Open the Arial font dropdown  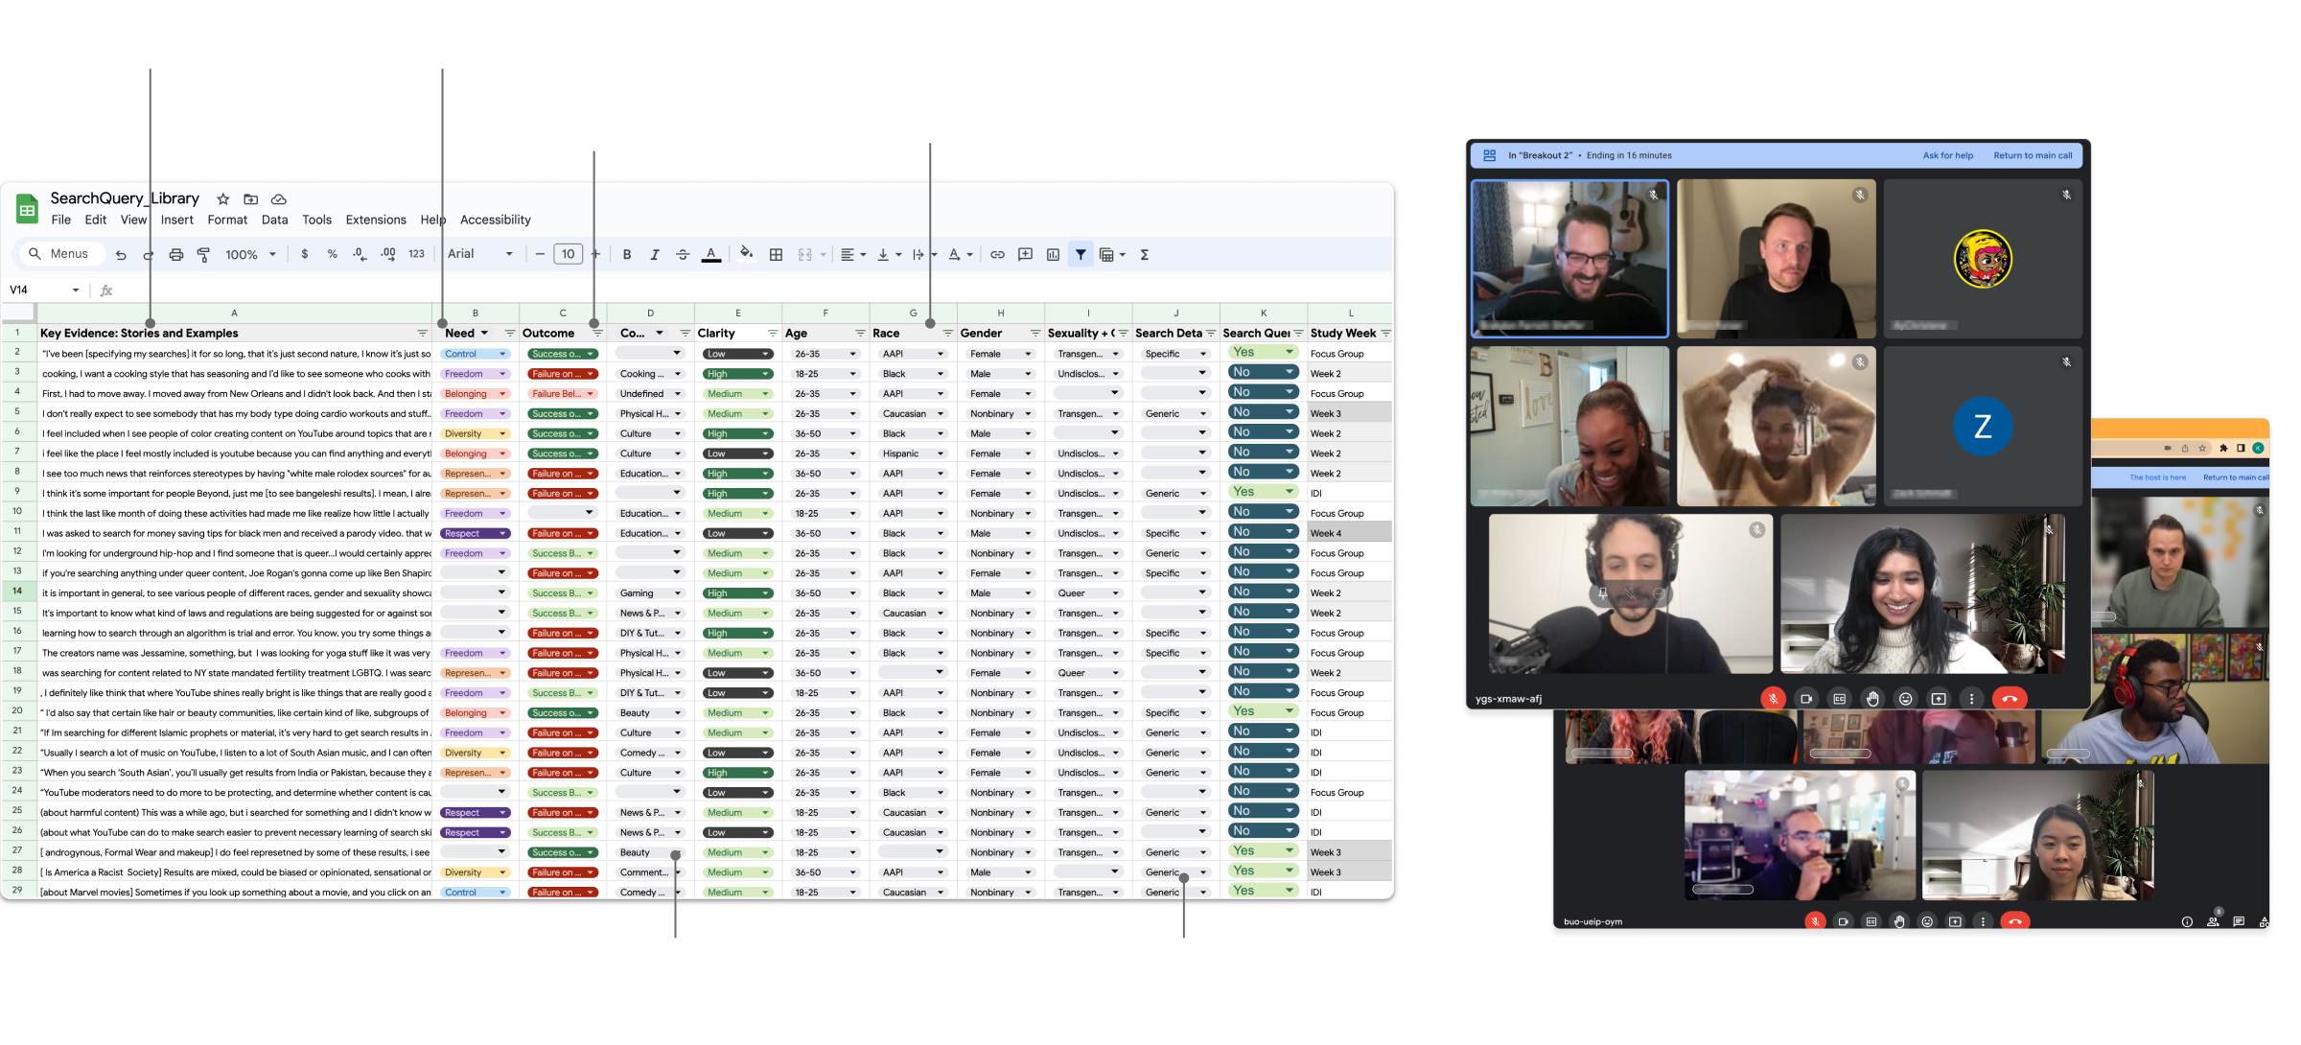pos(480,254)
